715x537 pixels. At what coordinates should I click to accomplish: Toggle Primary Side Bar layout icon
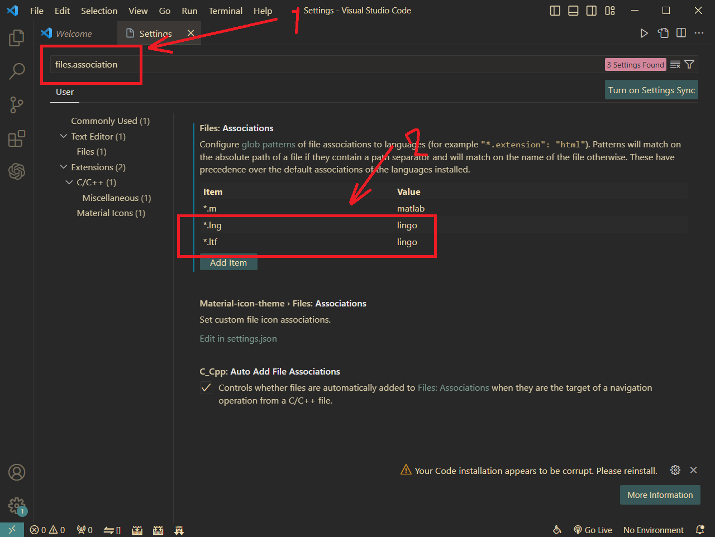[x=555, y=11]
